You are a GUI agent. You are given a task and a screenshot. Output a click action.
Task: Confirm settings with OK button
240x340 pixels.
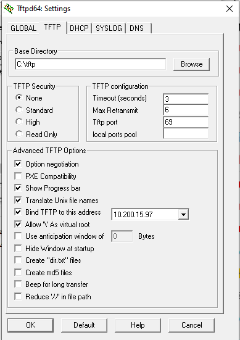pos(31,325)
